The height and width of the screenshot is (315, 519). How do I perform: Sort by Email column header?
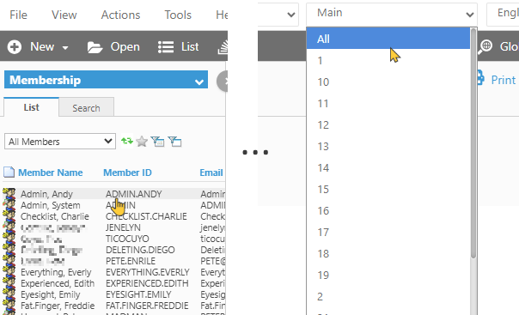click(x=211, y=173)
